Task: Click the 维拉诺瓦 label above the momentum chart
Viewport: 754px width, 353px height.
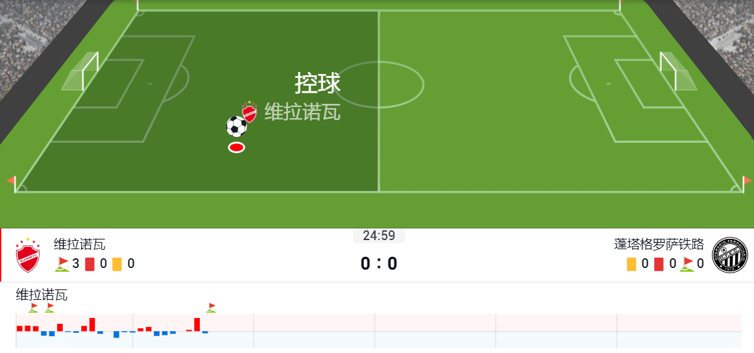Action: [x=42, y=295]
